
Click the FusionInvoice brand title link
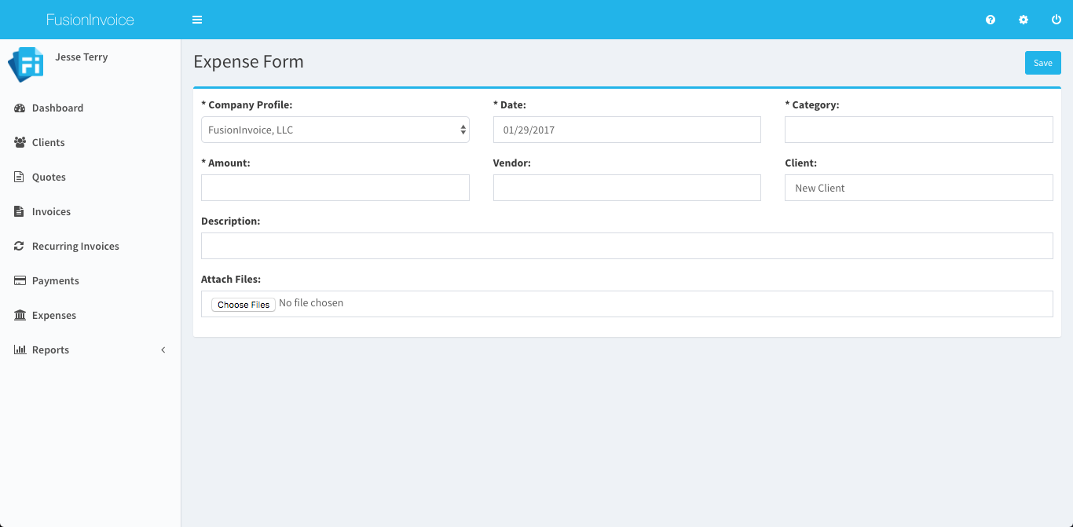point(90,20)
